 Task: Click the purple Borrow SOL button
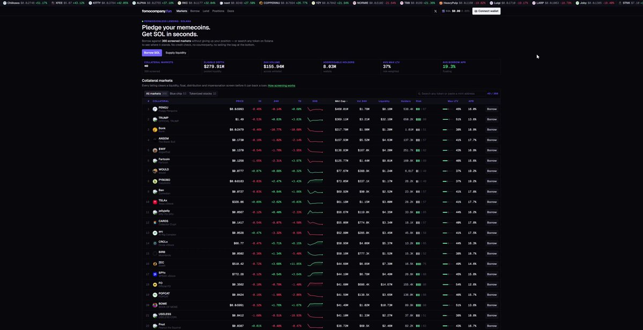pos(152,53)
